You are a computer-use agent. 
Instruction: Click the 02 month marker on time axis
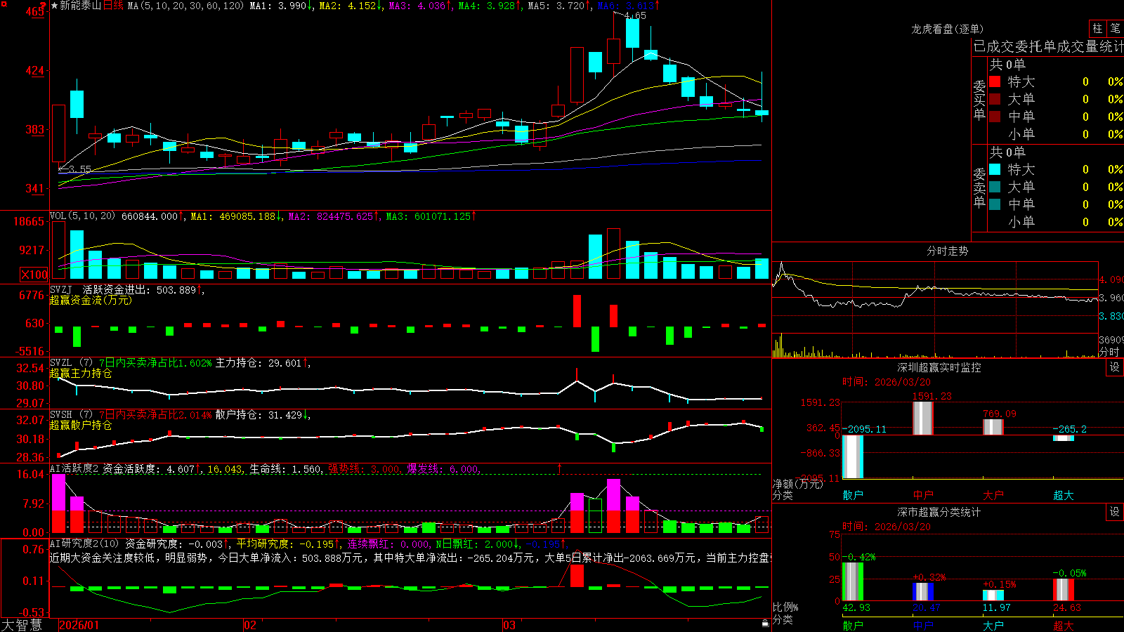250,625
